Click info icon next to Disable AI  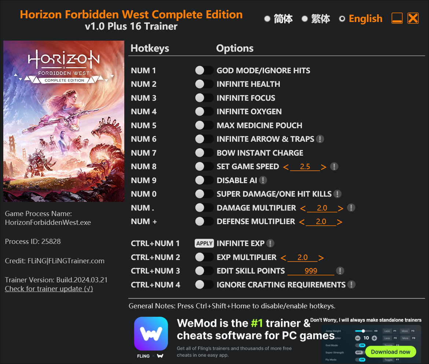coord(263,180)
